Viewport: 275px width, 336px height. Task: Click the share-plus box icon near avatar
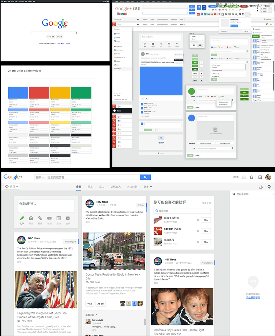pyautogui.click(x=260, y=177)
